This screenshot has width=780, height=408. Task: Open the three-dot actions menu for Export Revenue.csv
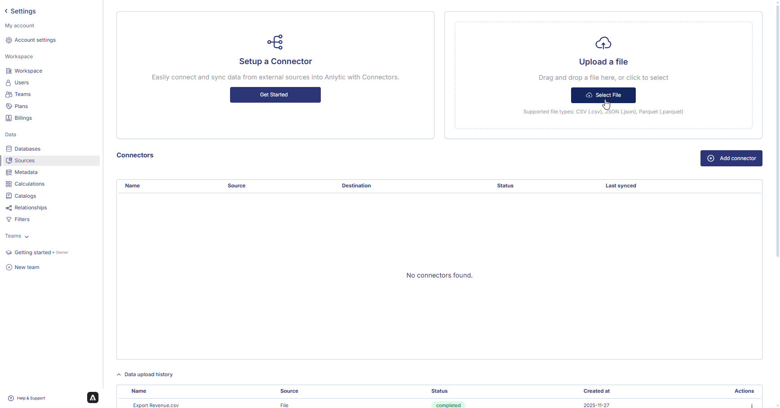752,405
